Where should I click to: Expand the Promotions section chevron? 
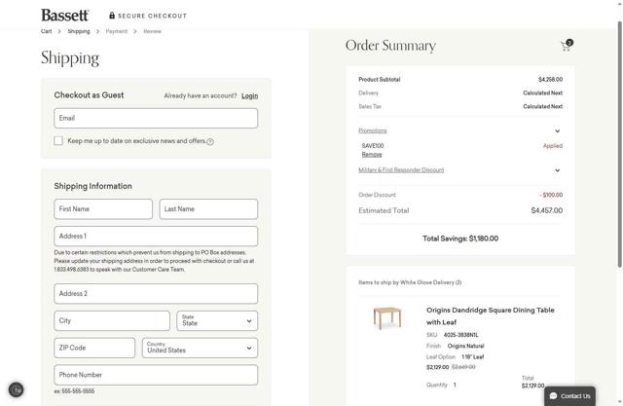click(557, 130)
